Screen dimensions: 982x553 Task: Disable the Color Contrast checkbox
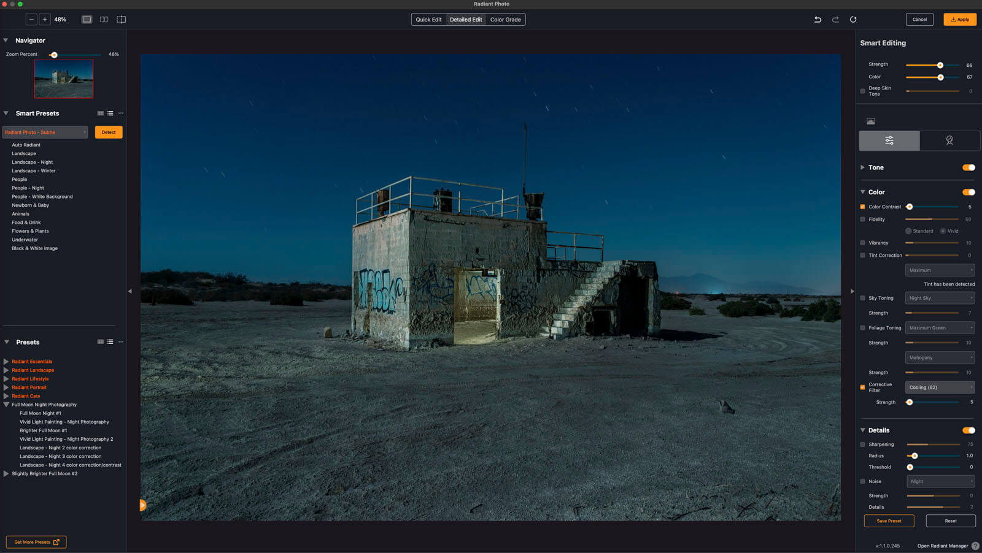(x=862, y=207)
